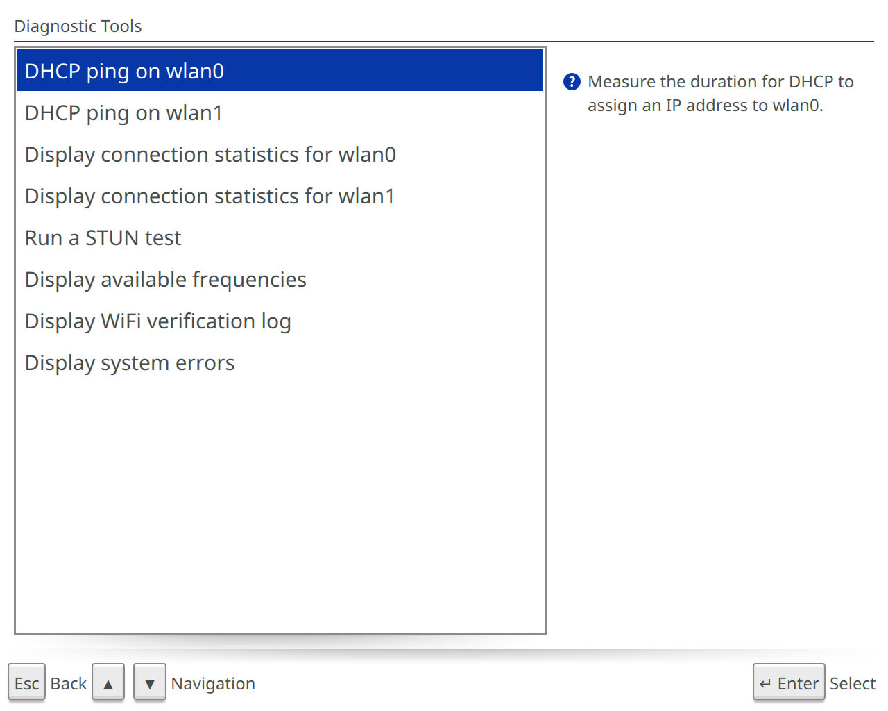
Task: Click the Esc key button
Action: pos(26,683)
